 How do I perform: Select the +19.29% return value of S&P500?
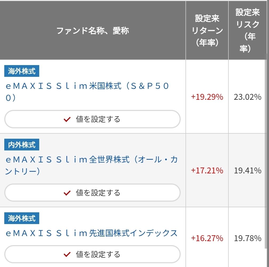pos(207,97)
